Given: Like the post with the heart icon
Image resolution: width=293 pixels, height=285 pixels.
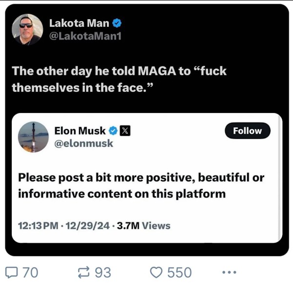Looking at the screenshot, I should (x=157, y=272).
